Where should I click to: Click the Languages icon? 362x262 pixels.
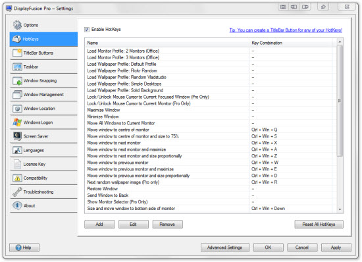tap(17, 150)
